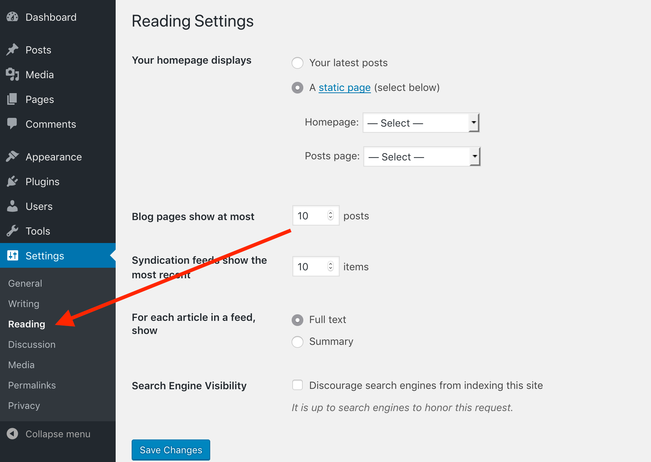Choose Summary for feed articles
Screen dimensions: 651x462
[297, 342]
